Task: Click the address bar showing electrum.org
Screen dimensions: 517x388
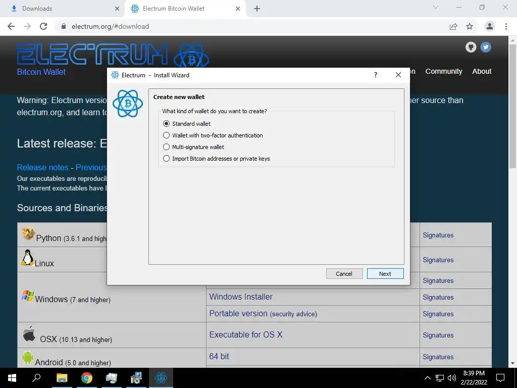Action: coord(257,26)
